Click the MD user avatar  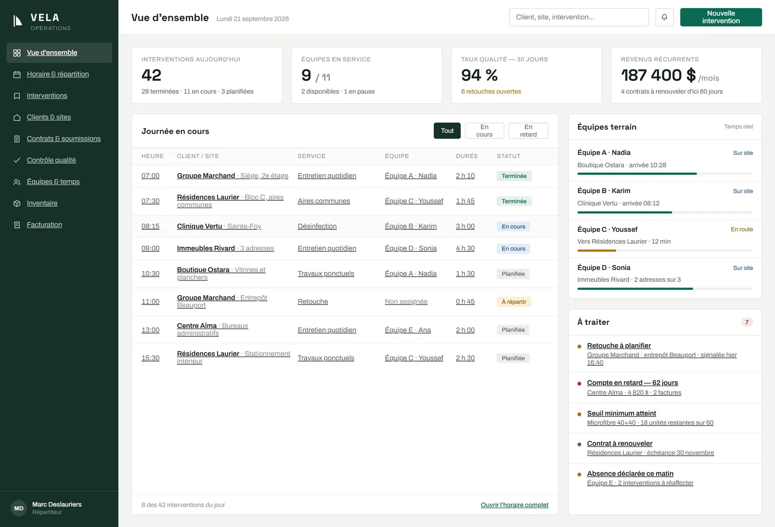(x=19, y=508)
